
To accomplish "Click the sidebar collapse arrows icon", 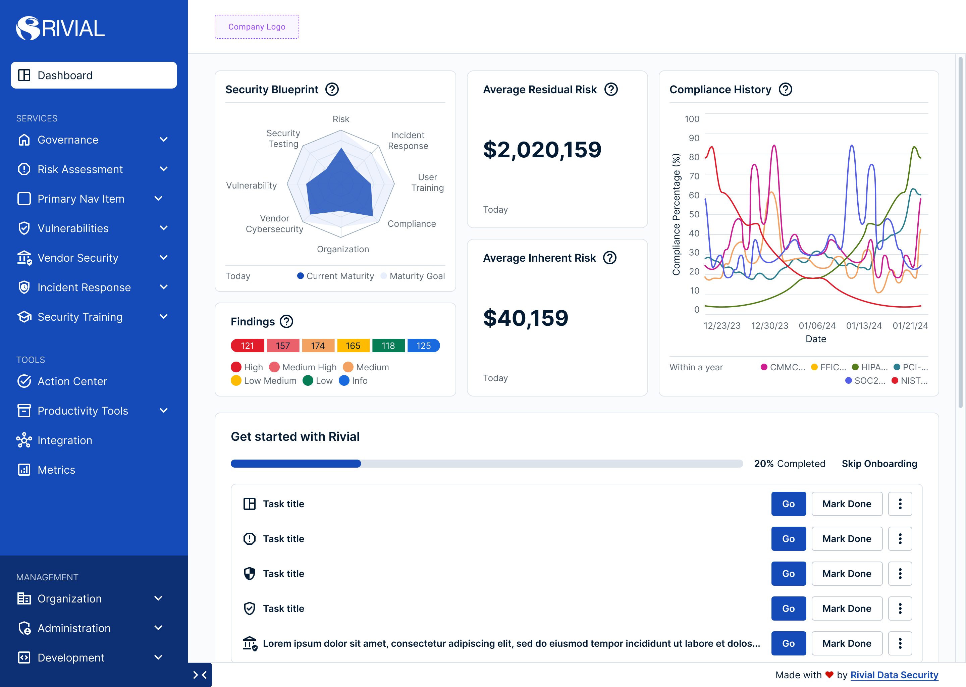I will (200, 675).
